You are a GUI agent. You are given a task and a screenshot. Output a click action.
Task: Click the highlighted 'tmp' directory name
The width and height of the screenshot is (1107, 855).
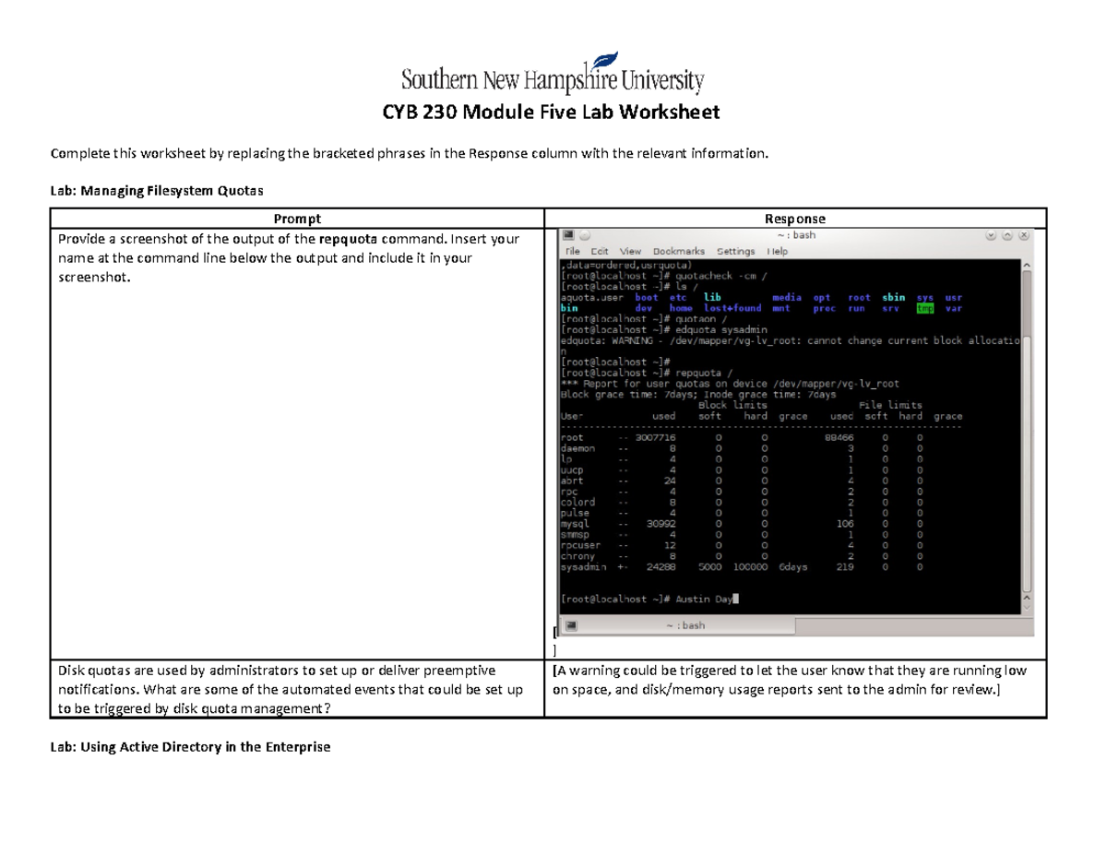pyautogui.click(x=923, y=308)
